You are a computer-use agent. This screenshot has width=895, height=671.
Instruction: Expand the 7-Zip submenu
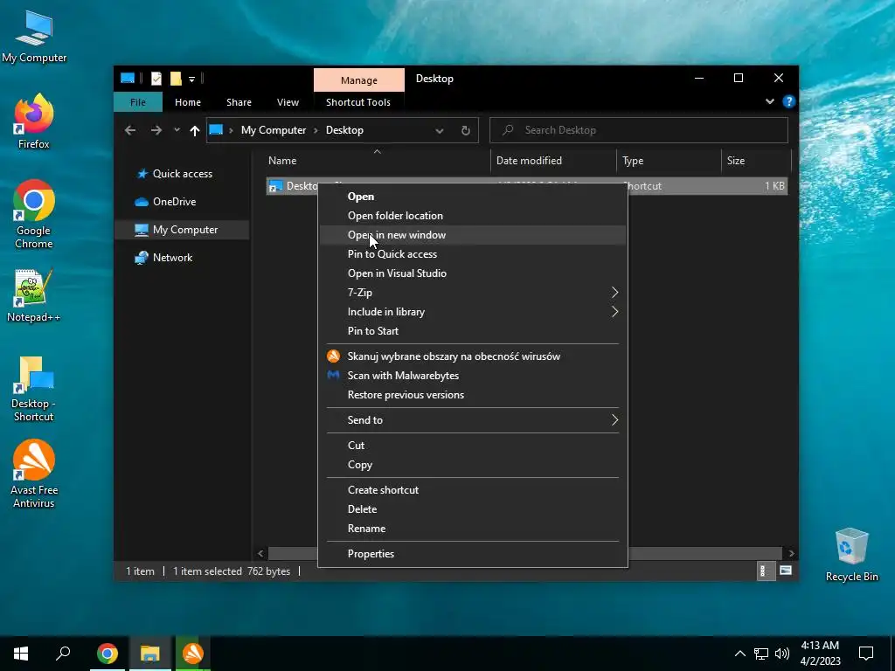coord(614,292)
